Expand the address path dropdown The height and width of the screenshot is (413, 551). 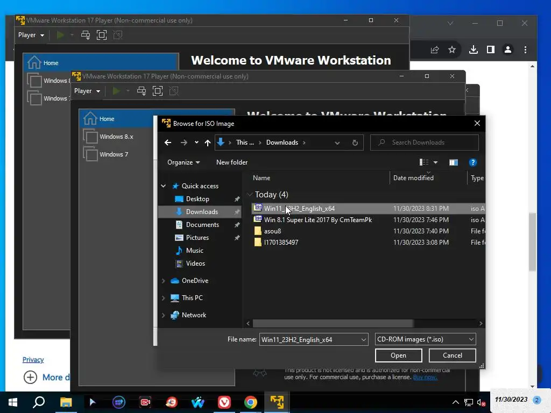(337, 143)
